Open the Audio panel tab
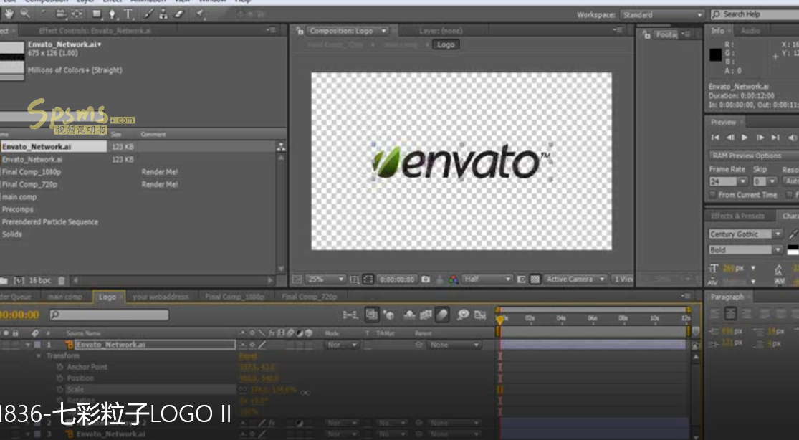Image resolution: width=799 pixels, height=440 pixels. 750,31
